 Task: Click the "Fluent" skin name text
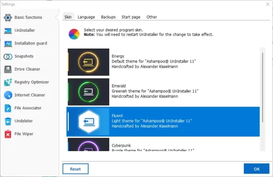click(117, 116)
